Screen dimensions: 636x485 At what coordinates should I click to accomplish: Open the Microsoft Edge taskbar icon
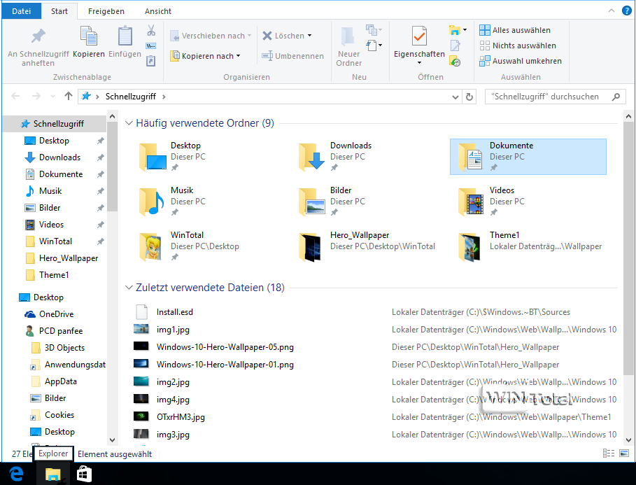pos(17,474)
